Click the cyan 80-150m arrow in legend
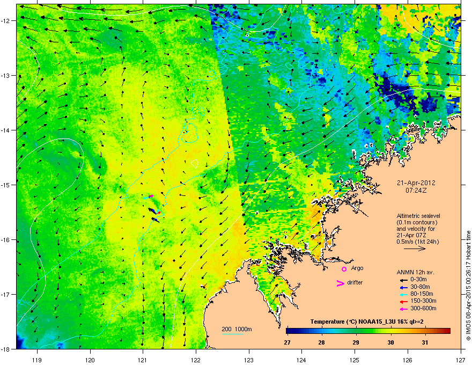This screenshot has width=472, height=365. click(403, 294)
